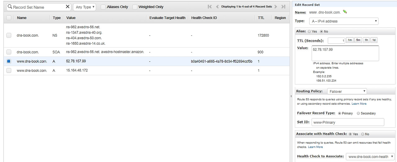397x162 pixels.
Task: Click the search magnifier icon
Action: [x=10, y=7]
